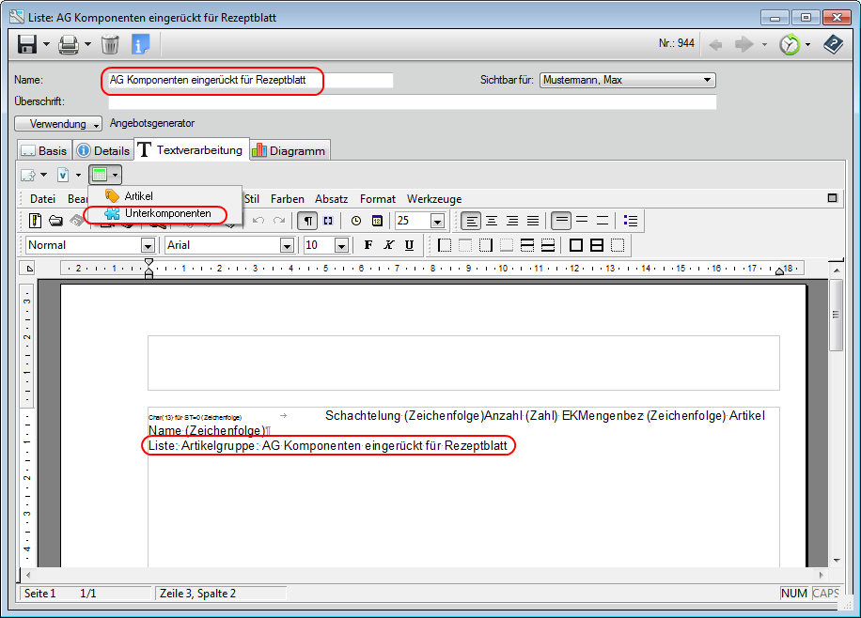Viewport: 861px width, 618px height.
Task: Expand the Sichtbar für dropdown
Action: coord(707,80)
